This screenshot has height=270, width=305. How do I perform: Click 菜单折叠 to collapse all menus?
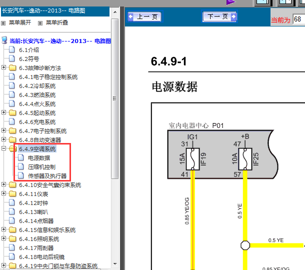click(57, 23)
